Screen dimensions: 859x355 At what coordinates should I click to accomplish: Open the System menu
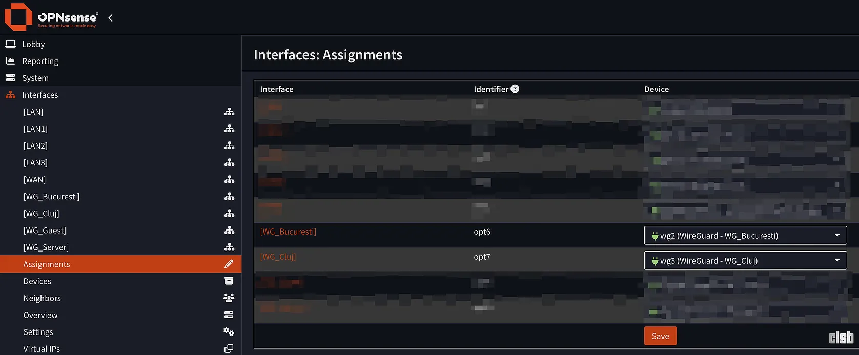pos(35,78)
